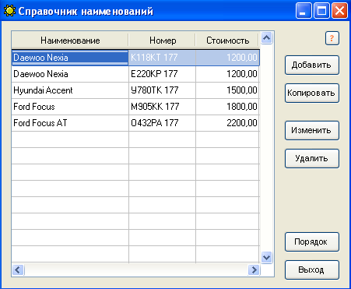Click the horizontal scrollbar left arrow
The width and height of the screenshot is (351, 289).
click(18, 270)
